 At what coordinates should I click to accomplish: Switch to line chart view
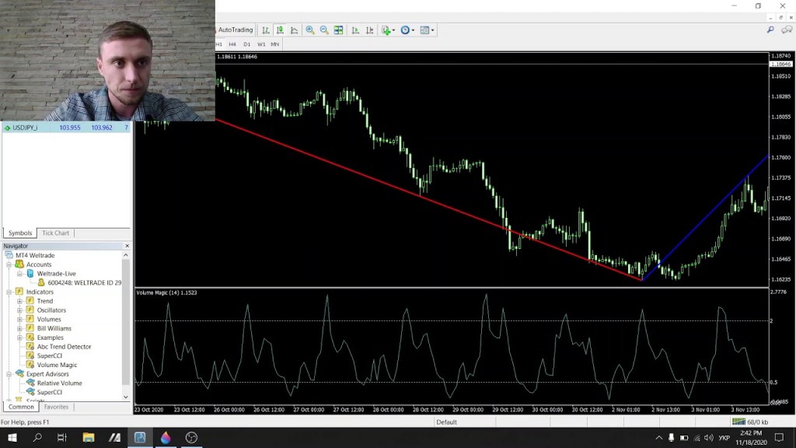coord(294,30)
